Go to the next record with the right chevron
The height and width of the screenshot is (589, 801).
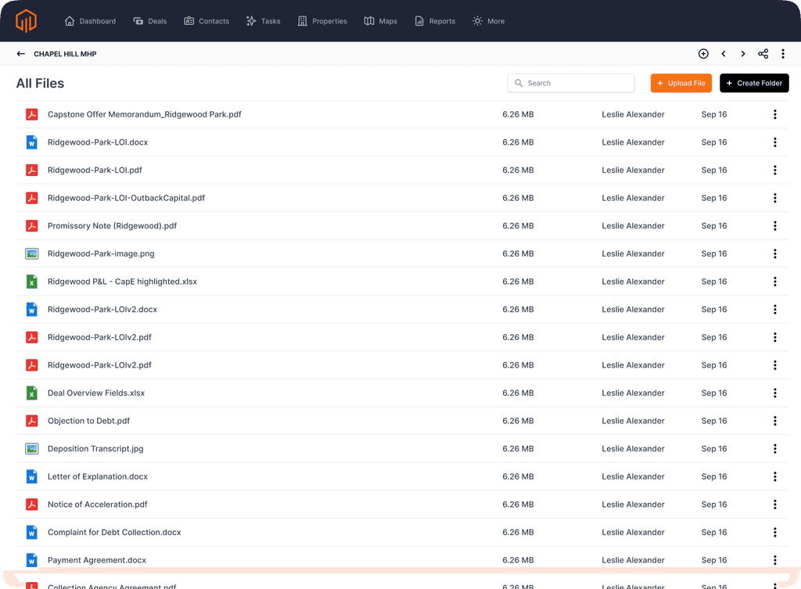click(742, 53)
